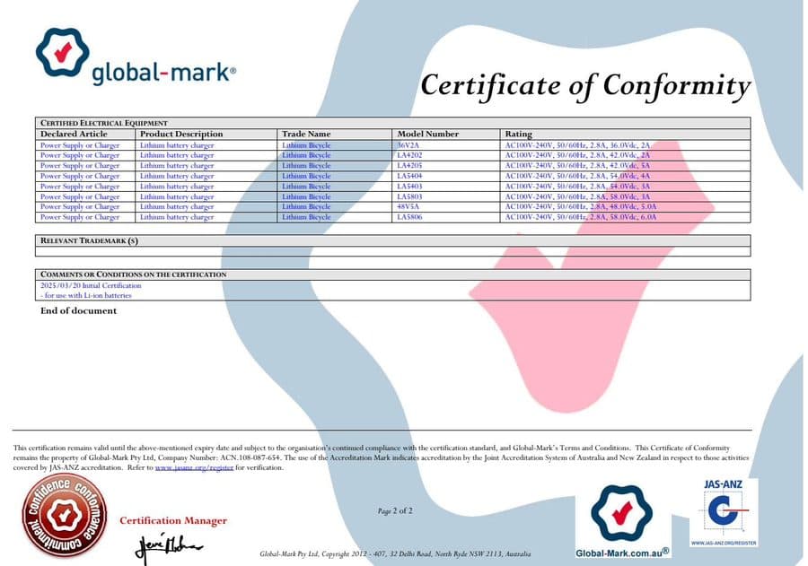Click the 2025/03/20 Initial Certification comment
Image resolution: width=808 pixels, height=566 pixels.
pos(91,285)
